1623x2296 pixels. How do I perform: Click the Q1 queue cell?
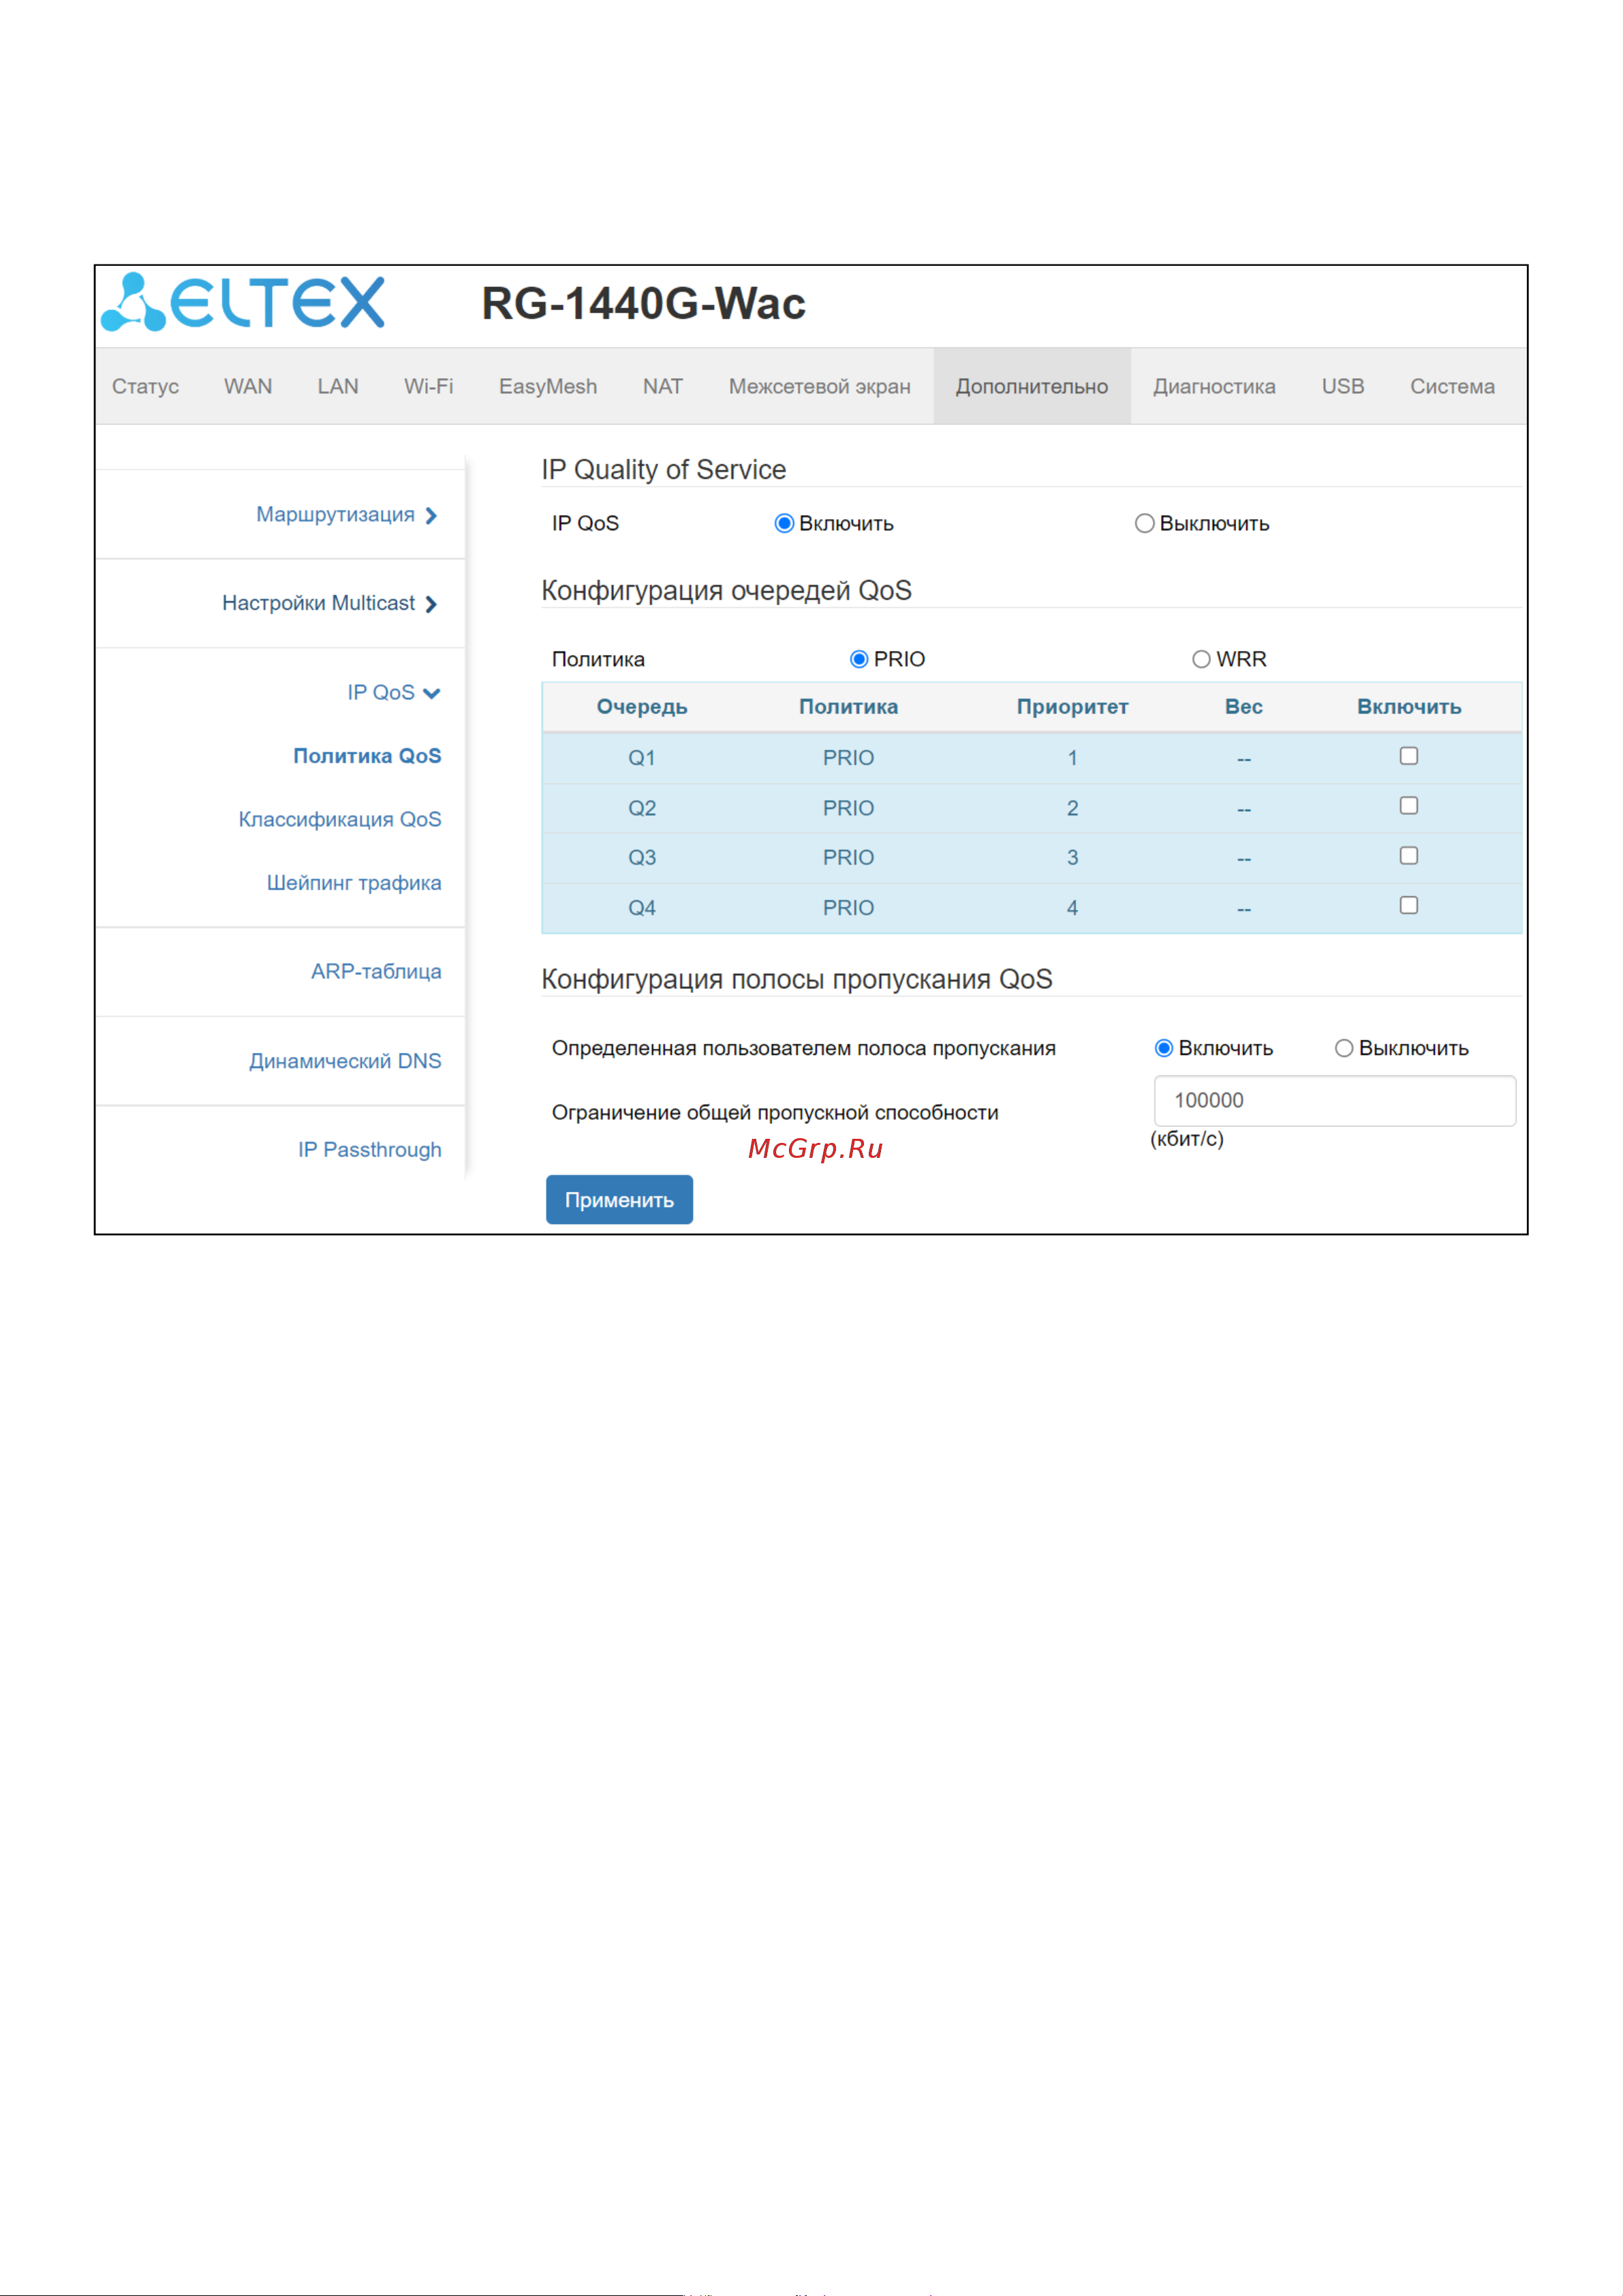(x=642, y=758)
